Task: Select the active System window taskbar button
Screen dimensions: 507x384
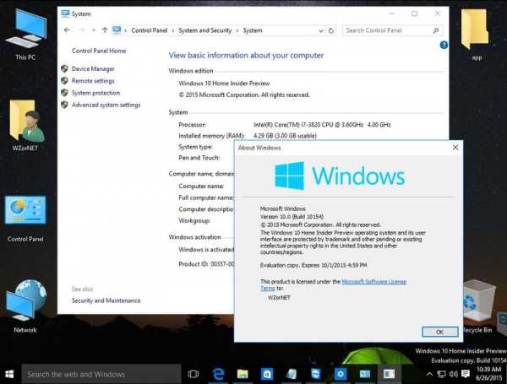Action: click(389, 374)
